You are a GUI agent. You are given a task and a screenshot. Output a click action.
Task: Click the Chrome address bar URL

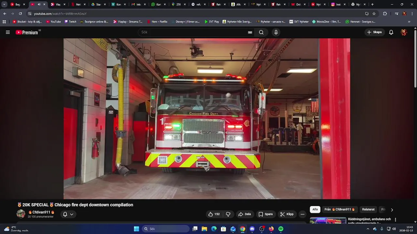[60, 14]
